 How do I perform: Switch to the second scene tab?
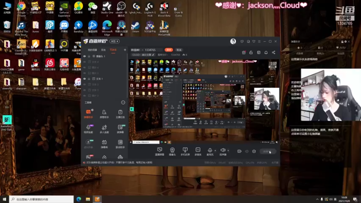[x=103, y=50]
